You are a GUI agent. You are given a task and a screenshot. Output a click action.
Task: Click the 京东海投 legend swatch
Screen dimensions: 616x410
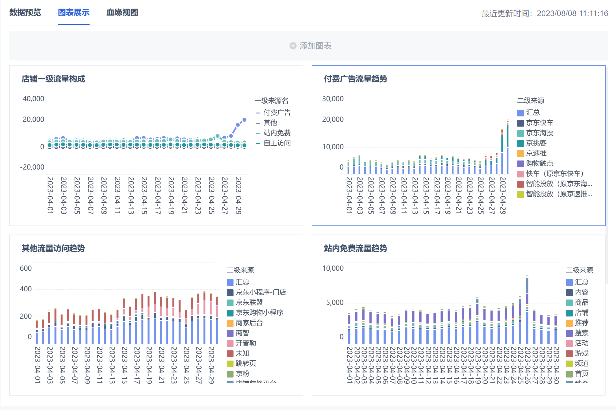(520, 133)
